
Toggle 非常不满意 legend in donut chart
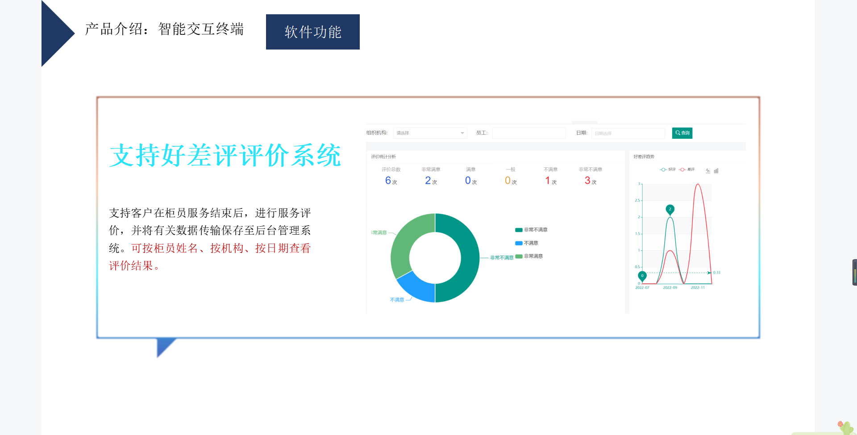click(x=531, y=230)
